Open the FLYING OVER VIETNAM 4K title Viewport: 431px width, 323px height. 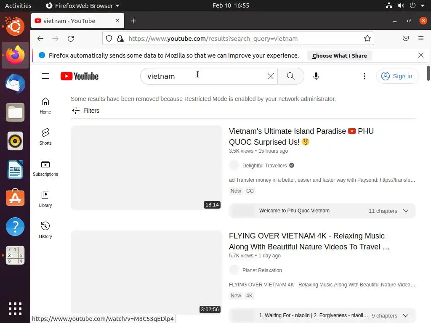[x=309, y=241]
